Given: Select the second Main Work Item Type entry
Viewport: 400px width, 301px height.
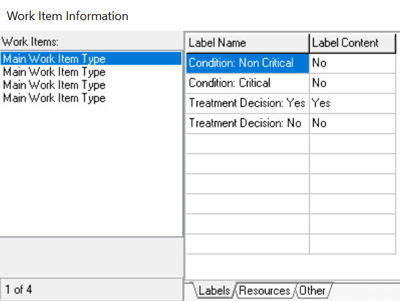Looking at the screenshot, I should (91, 72).
